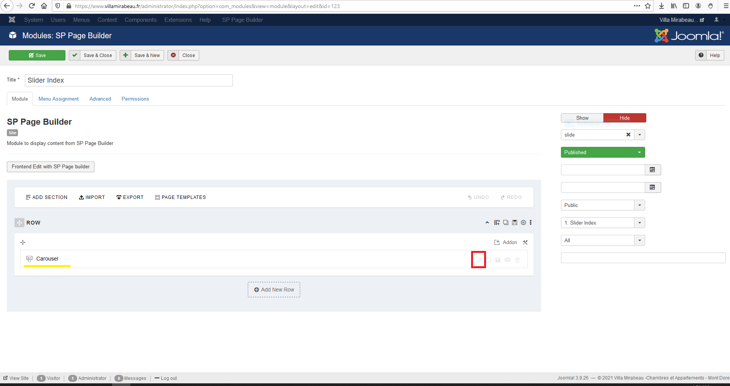Open the Public access level dropdown
The width and height of the screenshot is (730, 386).
603,205
